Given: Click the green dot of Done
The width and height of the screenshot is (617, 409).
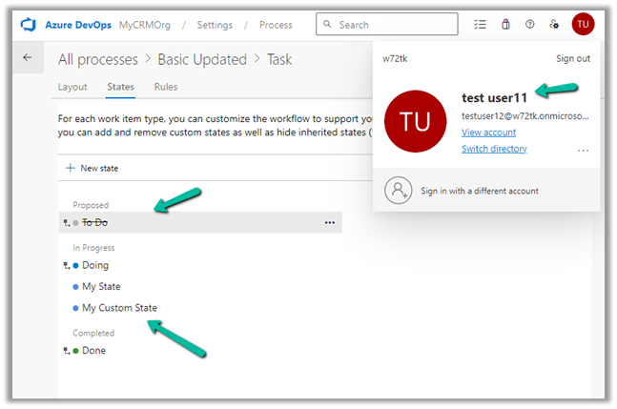Looking at the screenshot, I should click(75, 351).
